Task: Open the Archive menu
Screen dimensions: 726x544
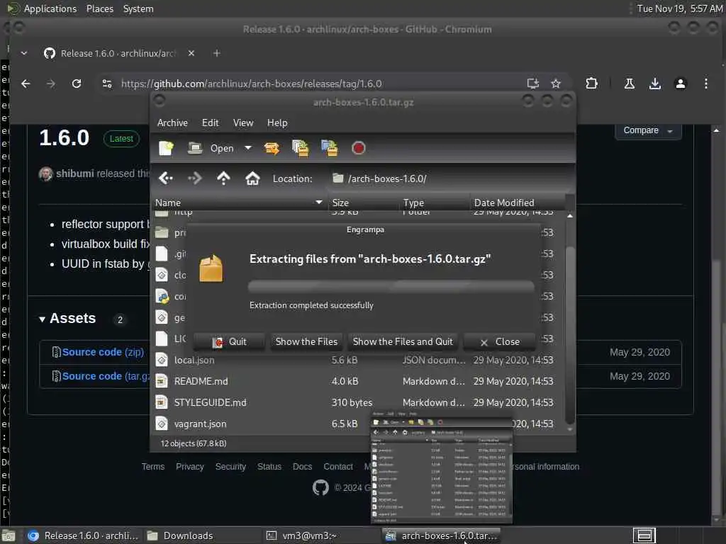Action: 172,123
